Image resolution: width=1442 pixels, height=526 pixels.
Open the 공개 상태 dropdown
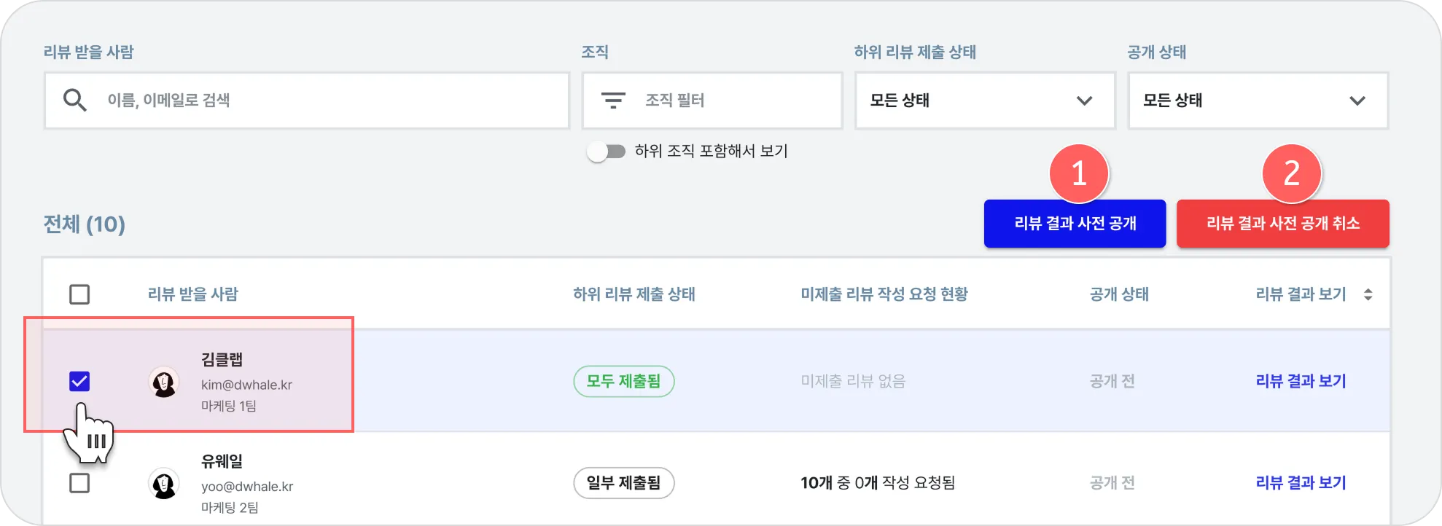click(x=1258, y=101)
